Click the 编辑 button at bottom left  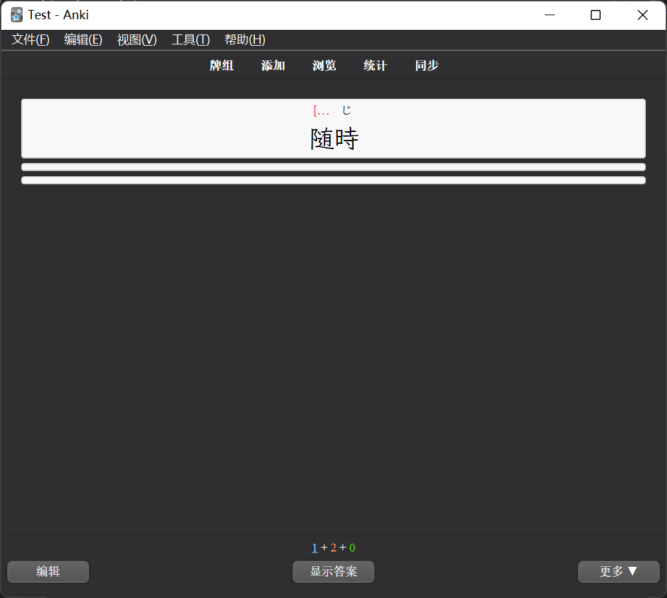coord(48,571)
